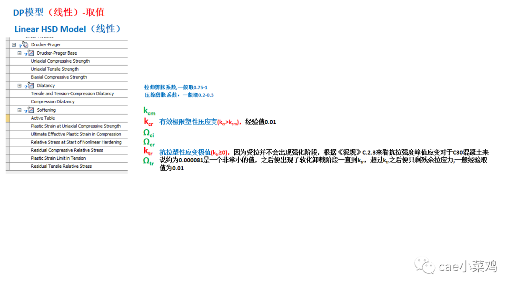Click the question mark icon beside Drucker-Prager

20,44
